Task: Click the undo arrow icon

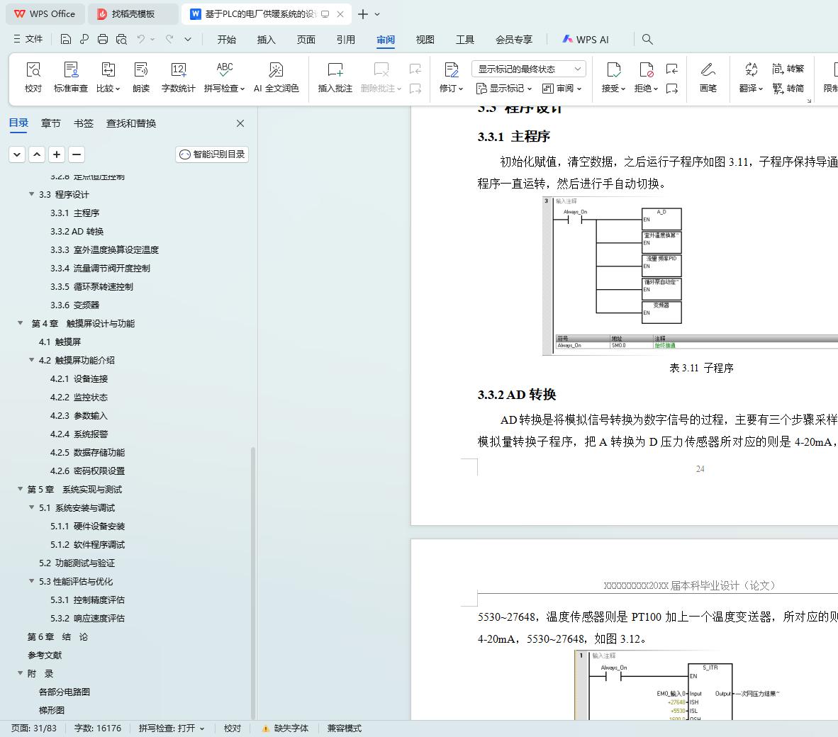Action: [140, 39]
